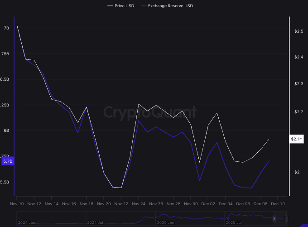This screenshot has width=308, height=227.
Task: Click the $2.5 right axis label
Action: pos(298,31)
